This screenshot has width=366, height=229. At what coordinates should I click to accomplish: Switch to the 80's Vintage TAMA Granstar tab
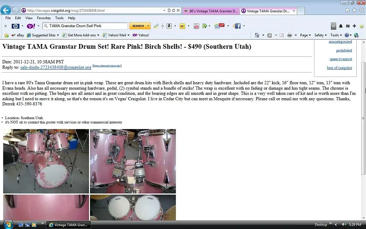pyautogui.click(x=211, y=11)
